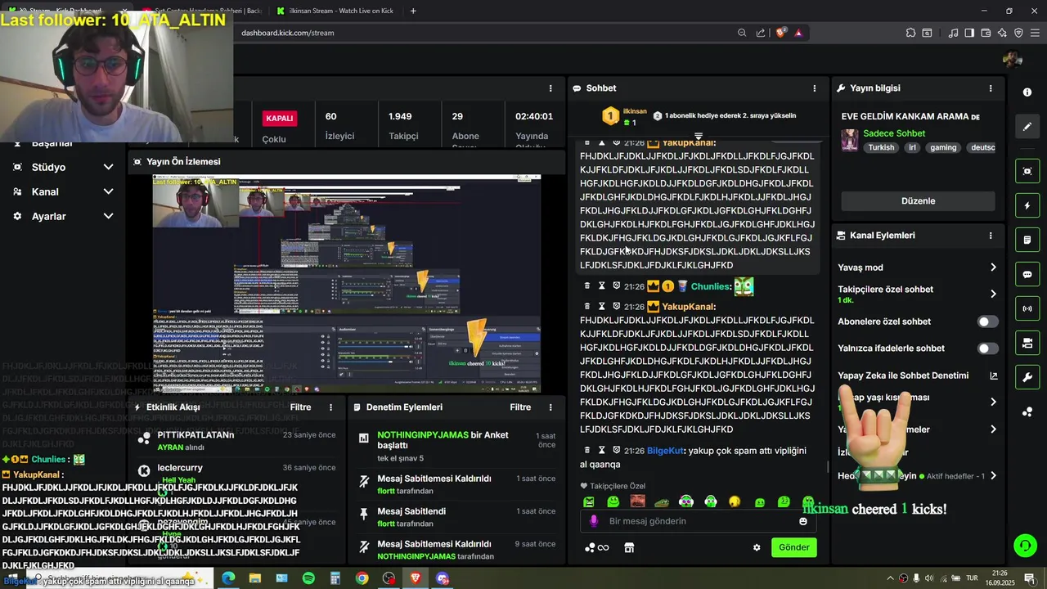Open the browser hamburger menu

coord(1035,33)
